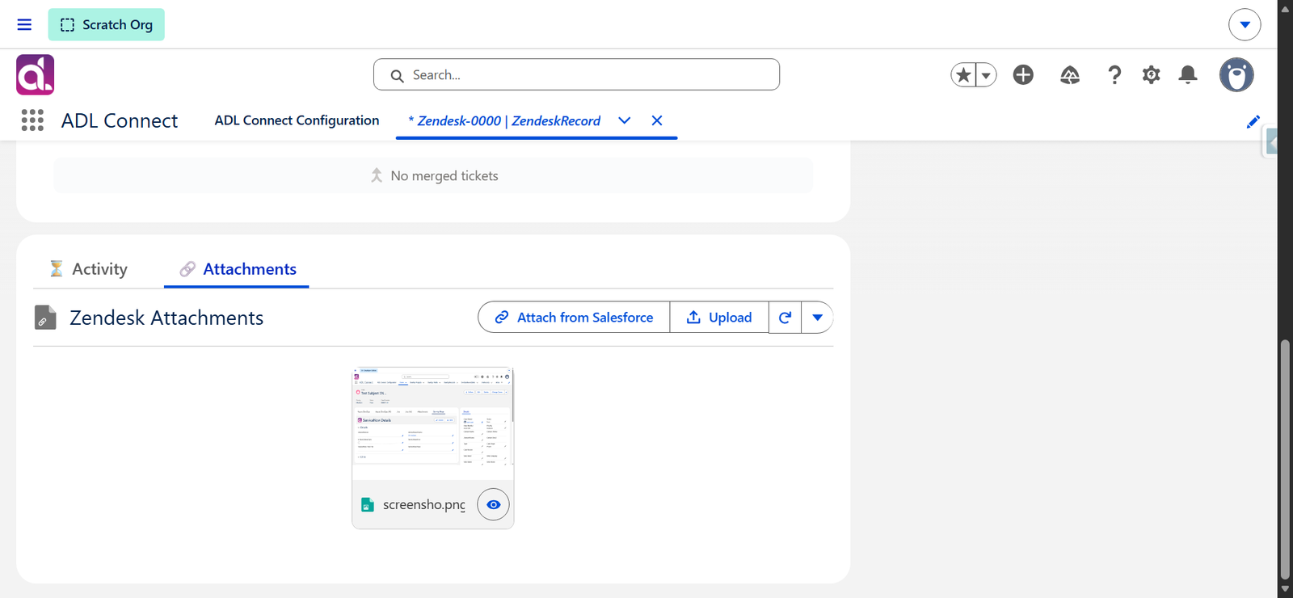The image size is (1293, 598).
Task: Expand the top-right circular dropdown arrow
Action: (1245, 24)
